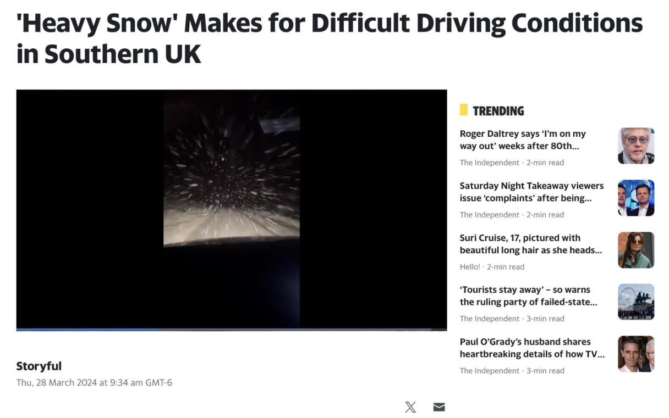Select the TRENDING section heading
669x418 pixels.
[x=498, y=110]
